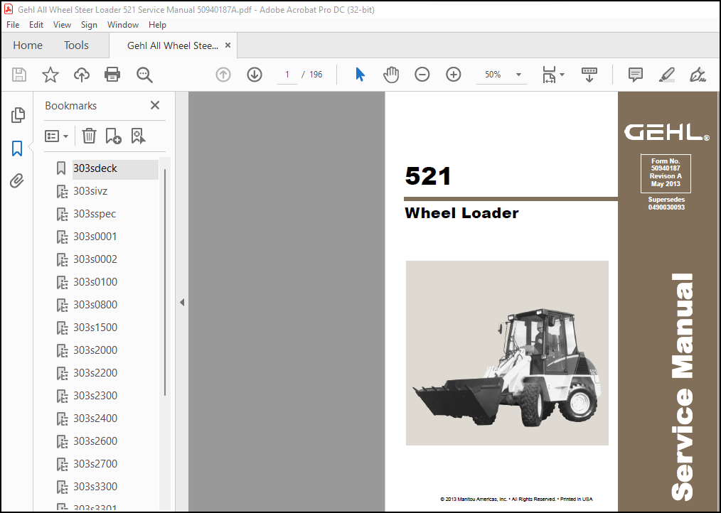Click the "Wheel Loader" heading text

click(x=461, y=213)
